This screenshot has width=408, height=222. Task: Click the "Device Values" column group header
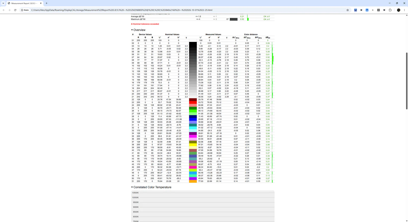tap(145, 34)
